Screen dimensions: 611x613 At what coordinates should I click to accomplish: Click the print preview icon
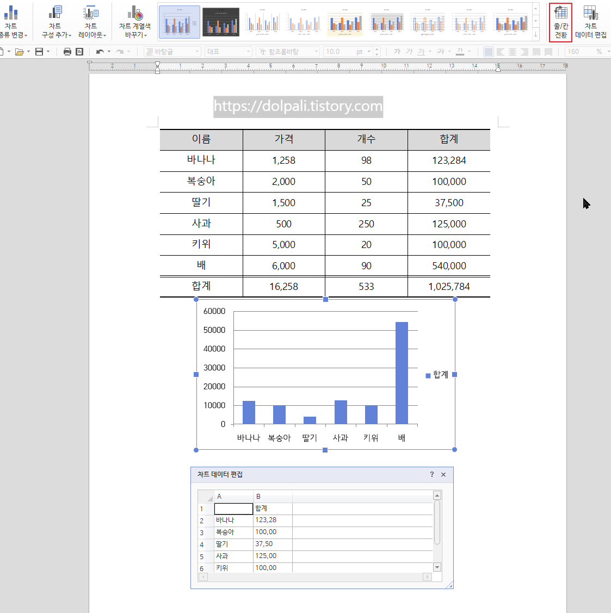[x=79, y=52]
